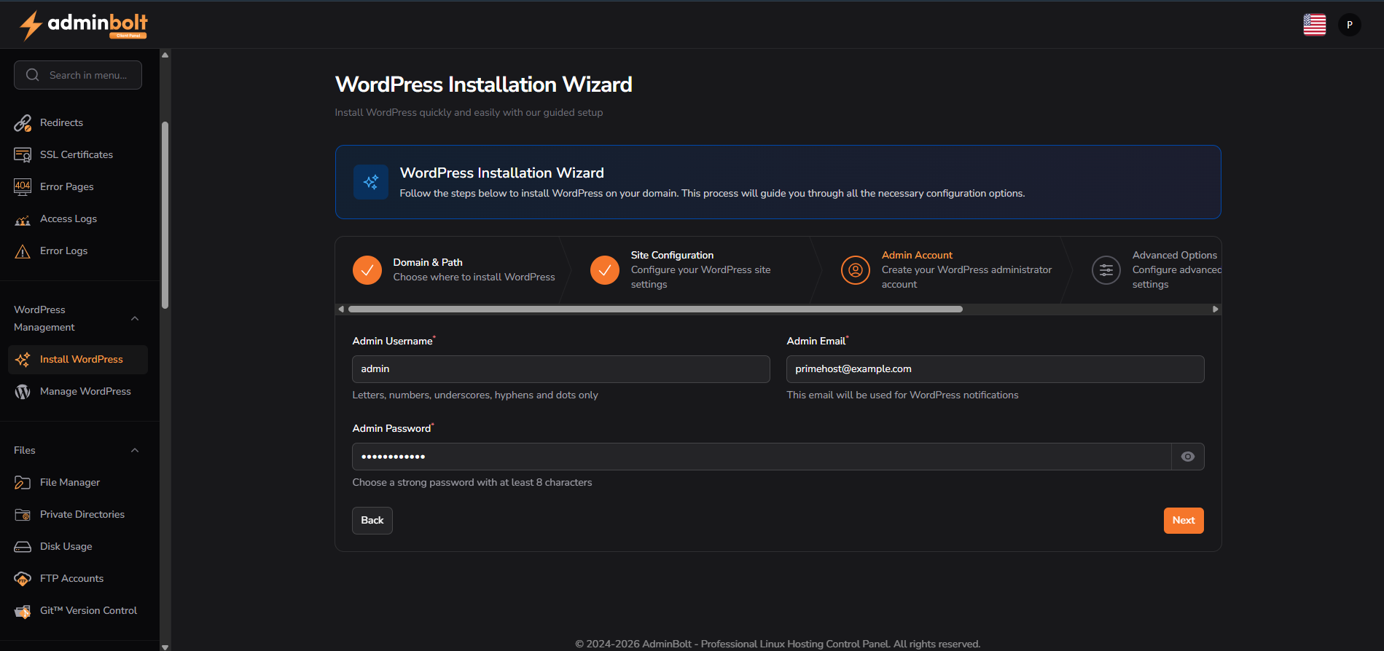Open SSL Certificates menu item
Screen dimensions: 1384x651
78,155
